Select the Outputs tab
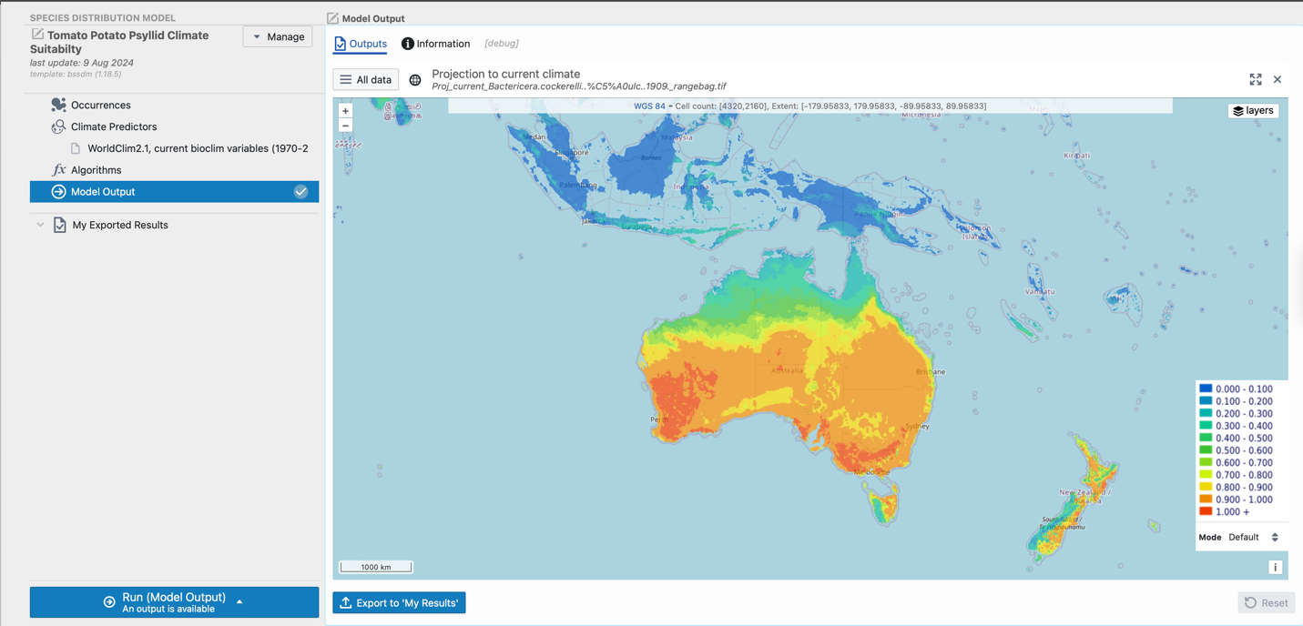Viewport: 1303px width, 626px height. click(361, 44)
